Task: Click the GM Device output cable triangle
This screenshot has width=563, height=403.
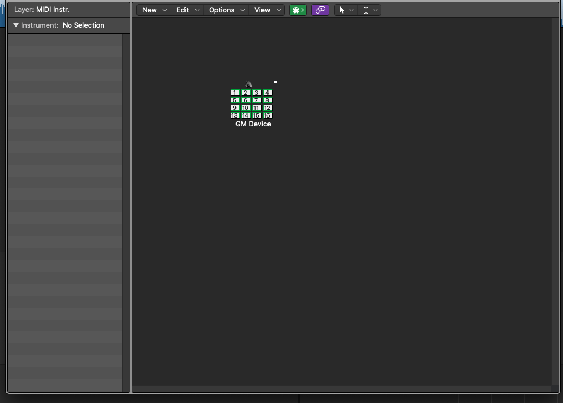Action: [x=276, y=82]
